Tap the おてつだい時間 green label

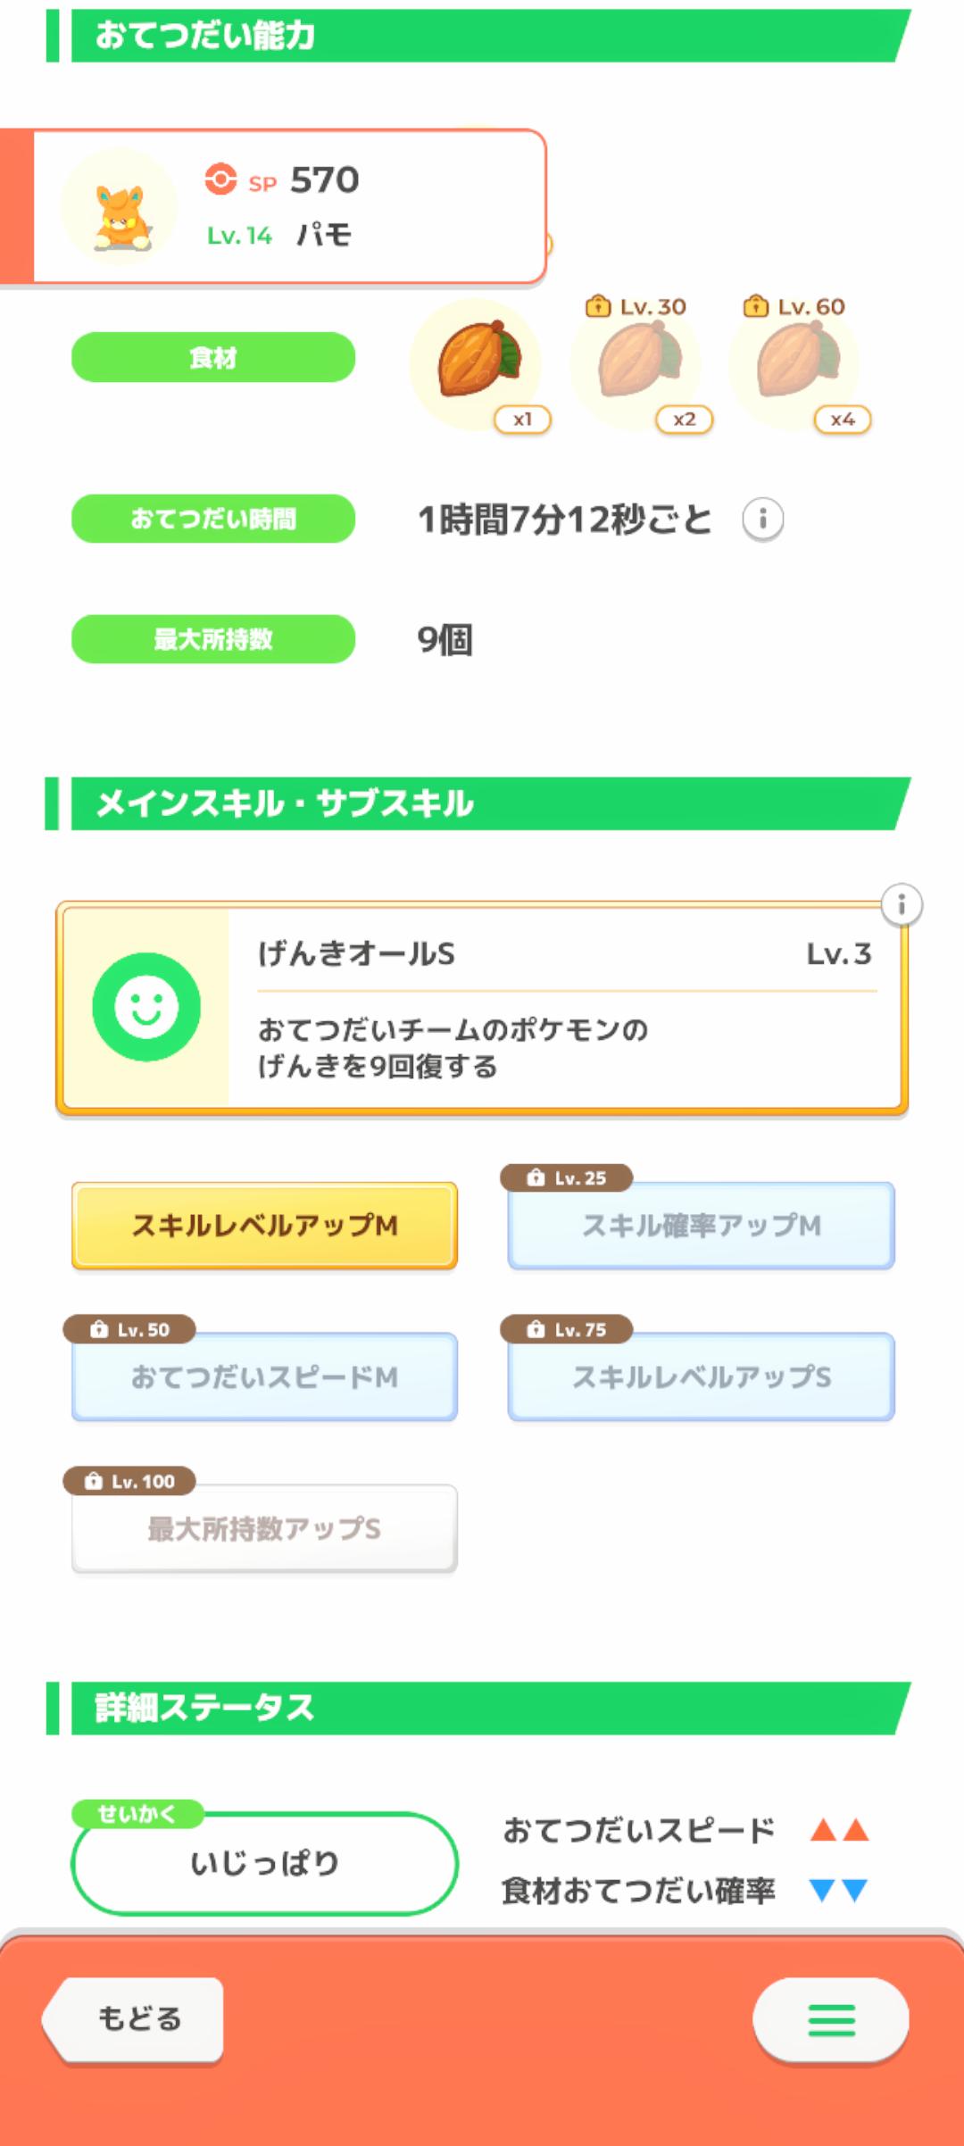coord(213,519)
